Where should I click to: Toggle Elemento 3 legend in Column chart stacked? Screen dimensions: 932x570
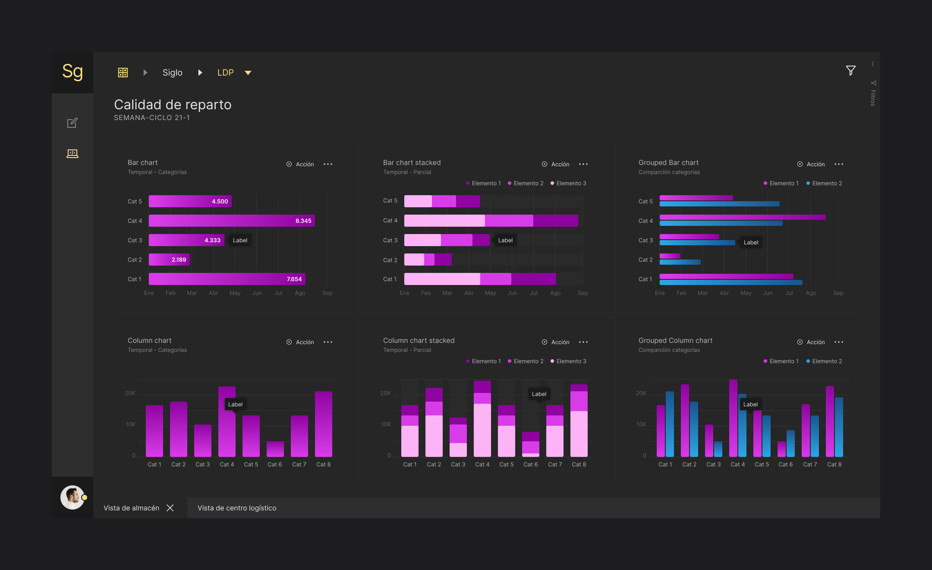(x=568, y=361)
